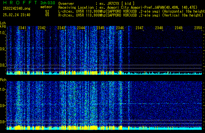Select the Ovserver line with JR7CYX
The height and width of the screenshot is (133, 205).
pos(96,4)
